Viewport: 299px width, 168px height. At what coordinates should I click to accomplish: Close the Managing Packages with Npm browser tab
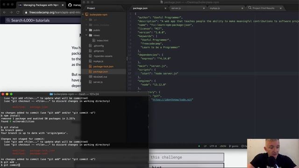point(63,5)
